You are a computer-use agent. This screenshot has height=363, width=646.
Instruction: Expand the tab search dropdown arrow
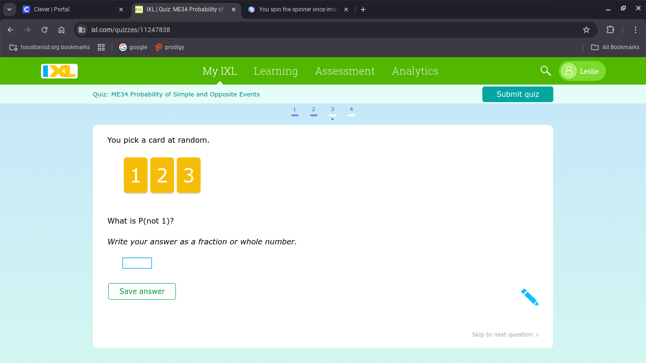tap(9, 9)
